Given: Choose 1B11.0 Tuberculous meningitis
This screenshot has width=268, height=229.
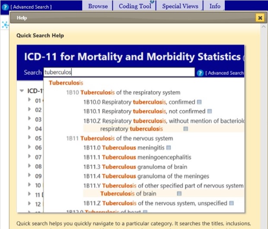Looking at the screenshot, I should point(124,148).
